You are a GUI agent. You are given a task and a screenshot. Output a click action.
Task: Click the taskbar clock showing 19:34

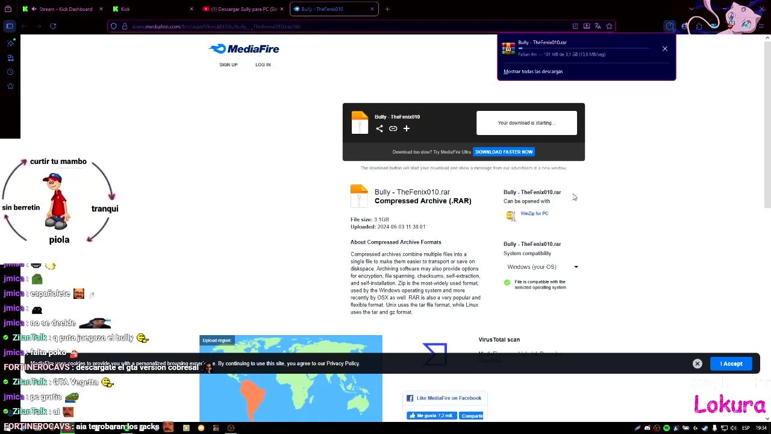point(761,428)
